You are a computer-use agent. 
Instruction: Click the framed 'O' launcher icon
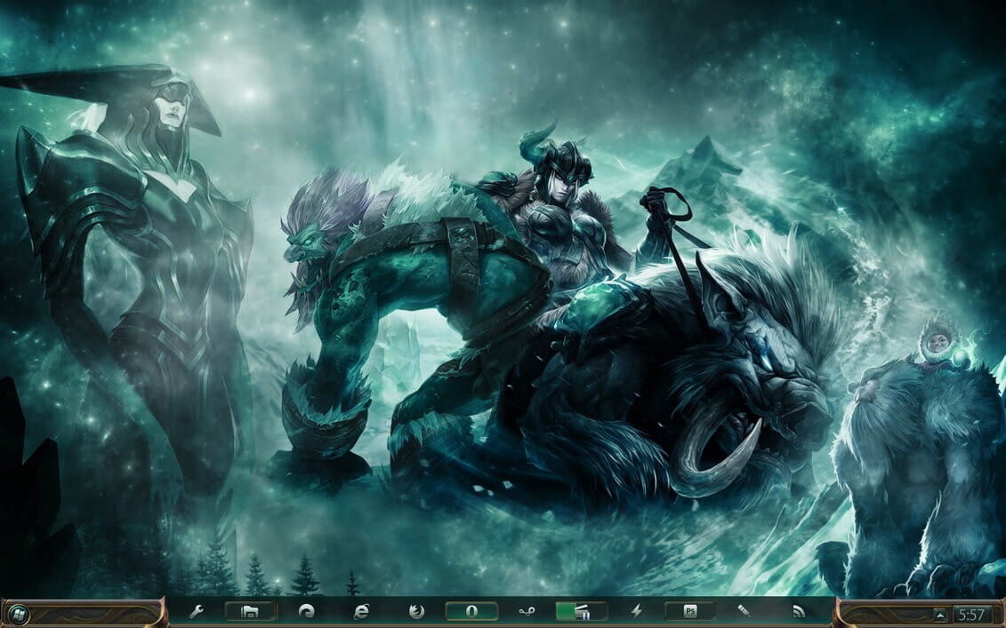tap(470, 611)
